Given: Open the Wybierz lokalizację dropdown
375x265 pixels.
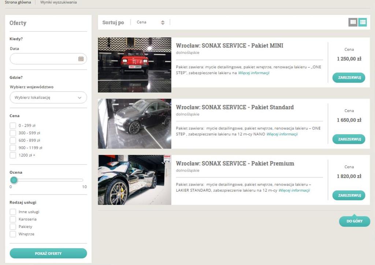Looking at the screenshot, I should pos(48,97).
